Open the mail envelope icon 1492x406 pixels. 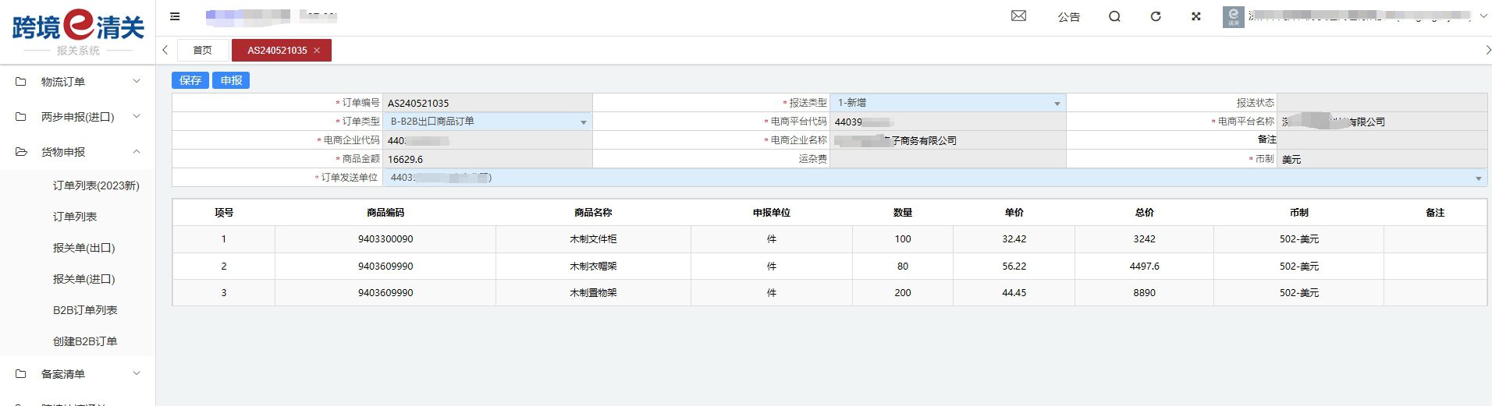[x=1018, y=16]
